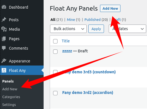
Task: Click the Dashboard gauge icon
Action: (x=4, y=7)
